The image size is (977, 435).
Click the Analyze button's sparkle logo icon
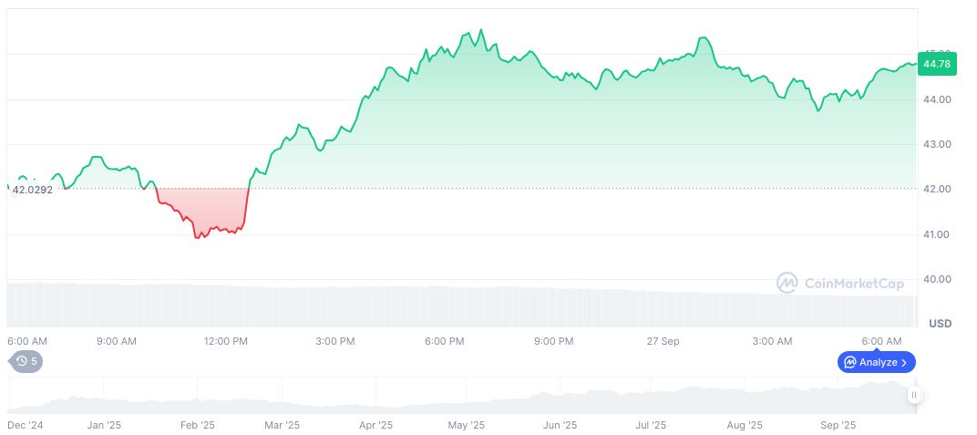click(850, 362)
